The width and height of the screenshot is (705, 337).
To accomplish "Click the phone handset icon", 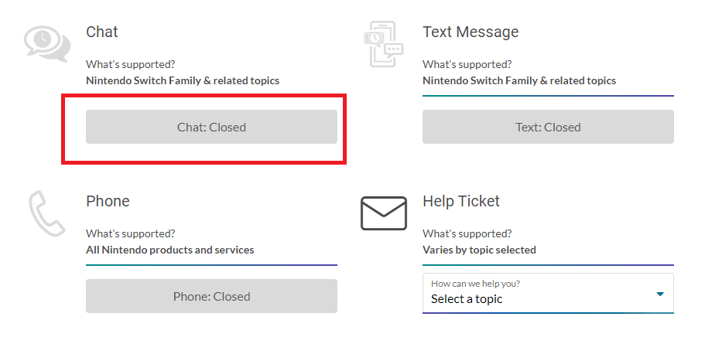I will (46, 213).
